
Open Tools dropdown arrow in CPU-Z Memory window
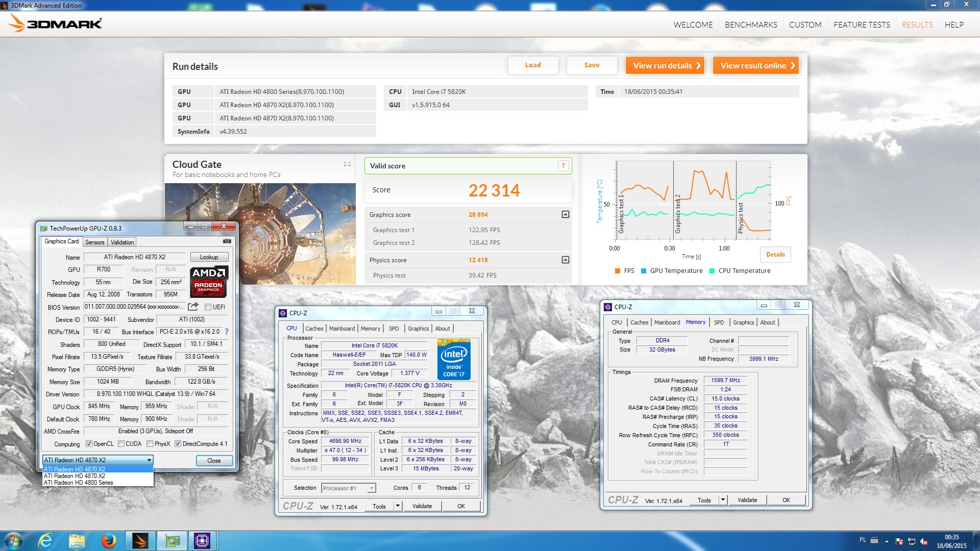click(723, 500)
